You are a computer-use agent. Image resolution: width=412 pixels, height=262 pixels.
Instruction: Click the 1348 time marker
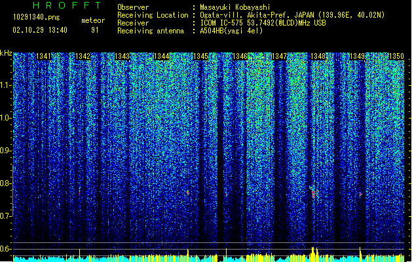coord(318,56)
